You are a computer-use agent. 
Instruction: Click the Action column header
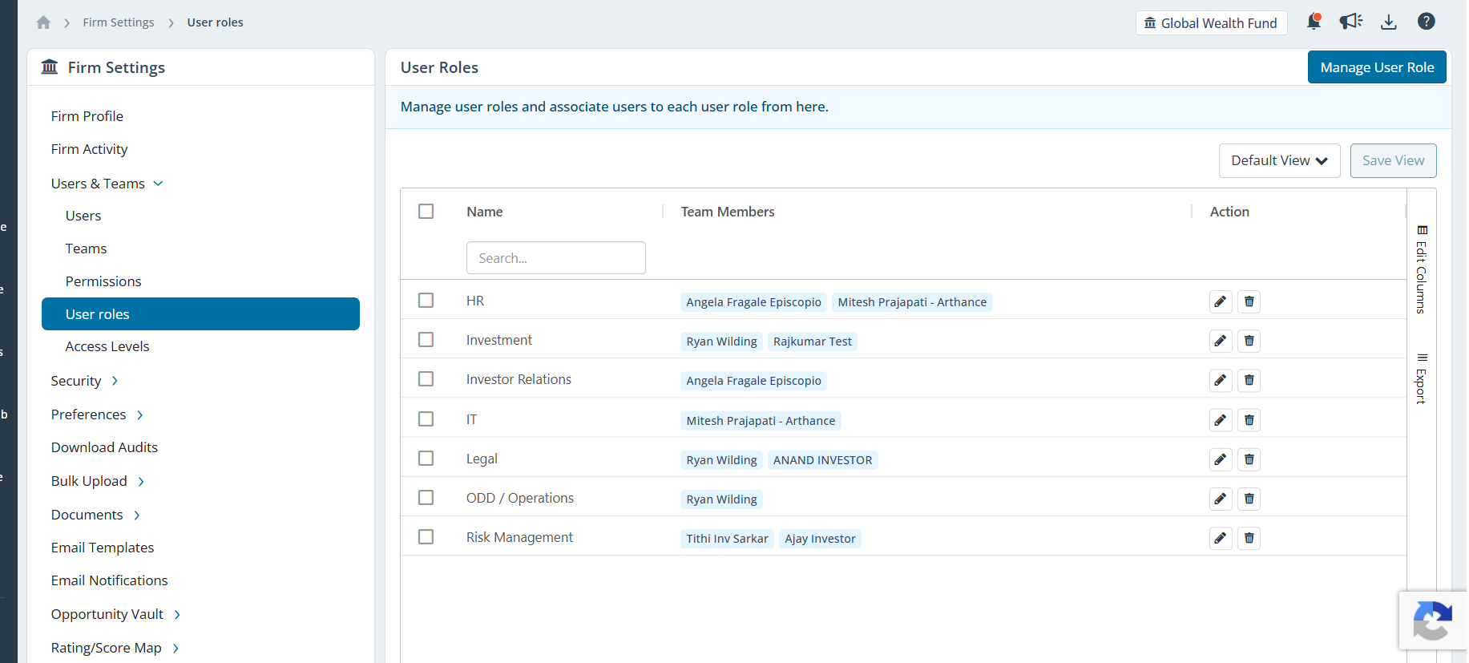pos(1229,212)
